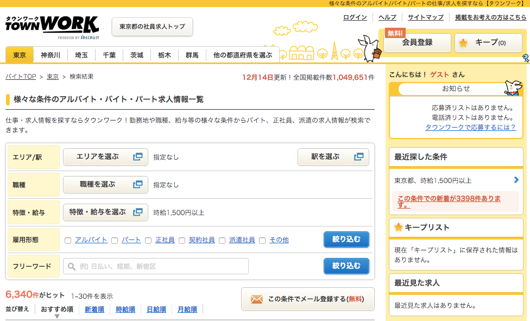530x321 pixels.
Task: Focus the フリーワード search input field
Action: pos(156,267)
